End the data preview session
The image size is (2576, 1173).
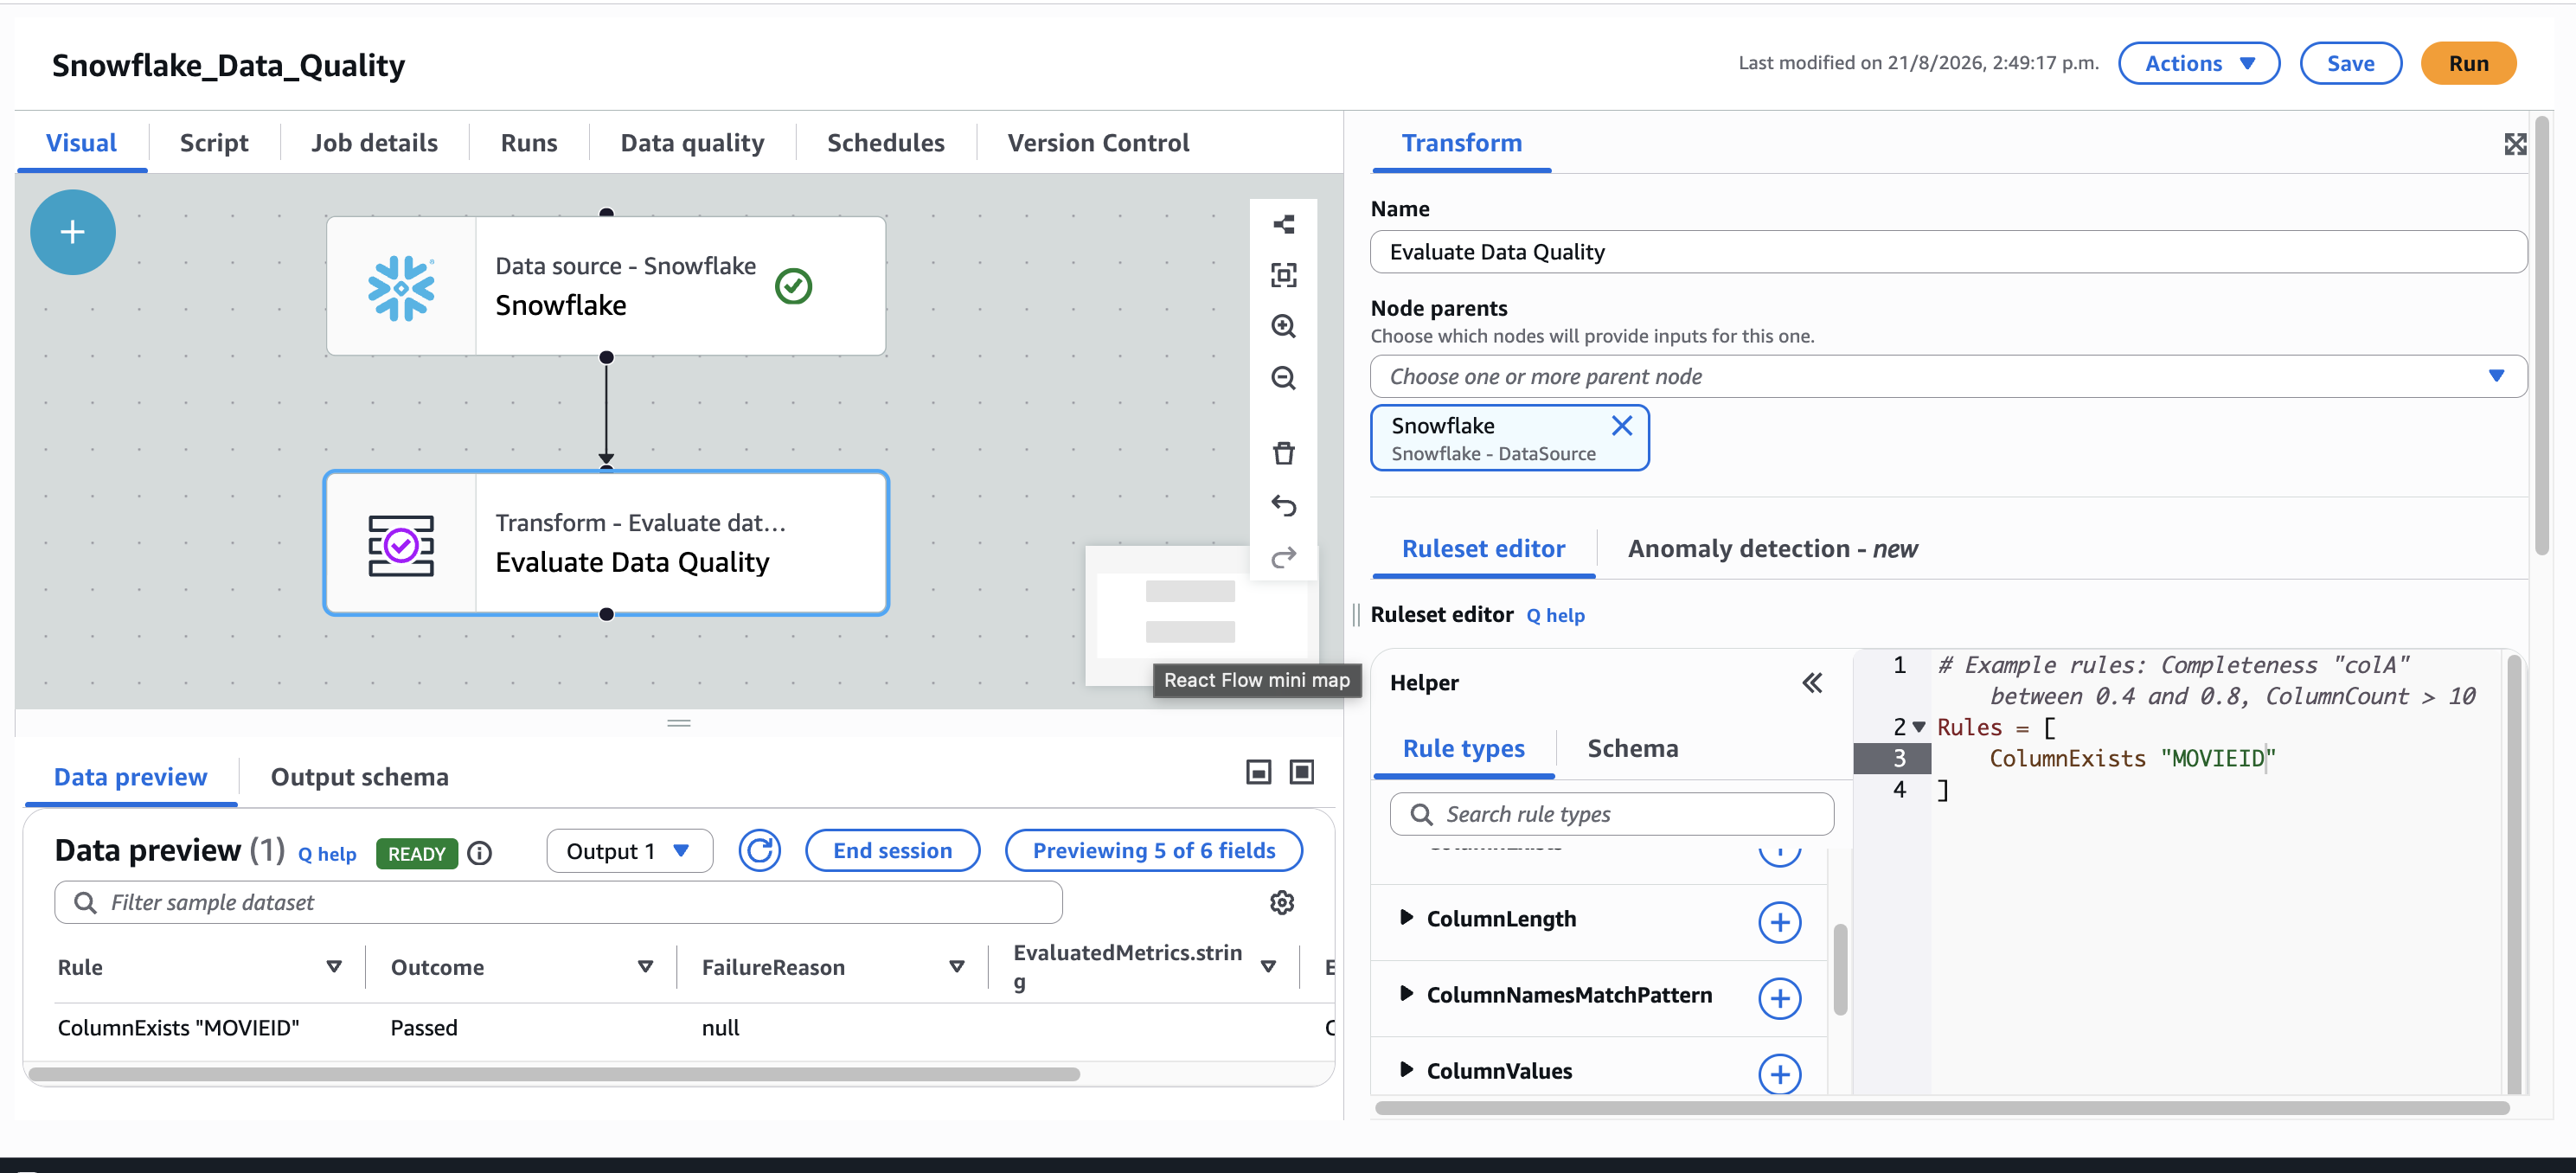tap(892, 851)
